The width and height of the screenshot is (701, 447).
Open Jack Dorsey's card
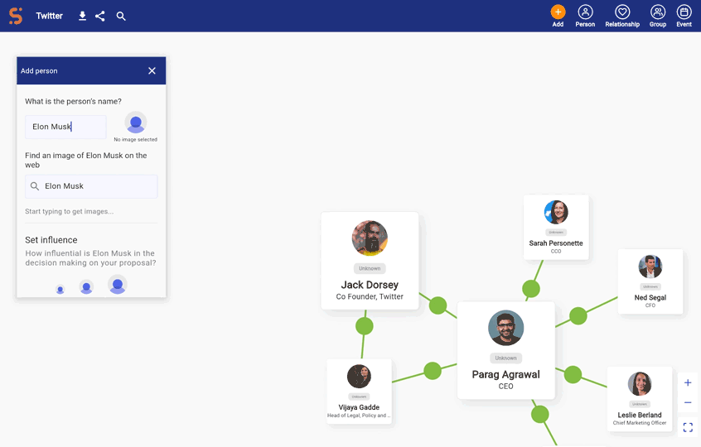pyautogui.click(x=370, y=261)
